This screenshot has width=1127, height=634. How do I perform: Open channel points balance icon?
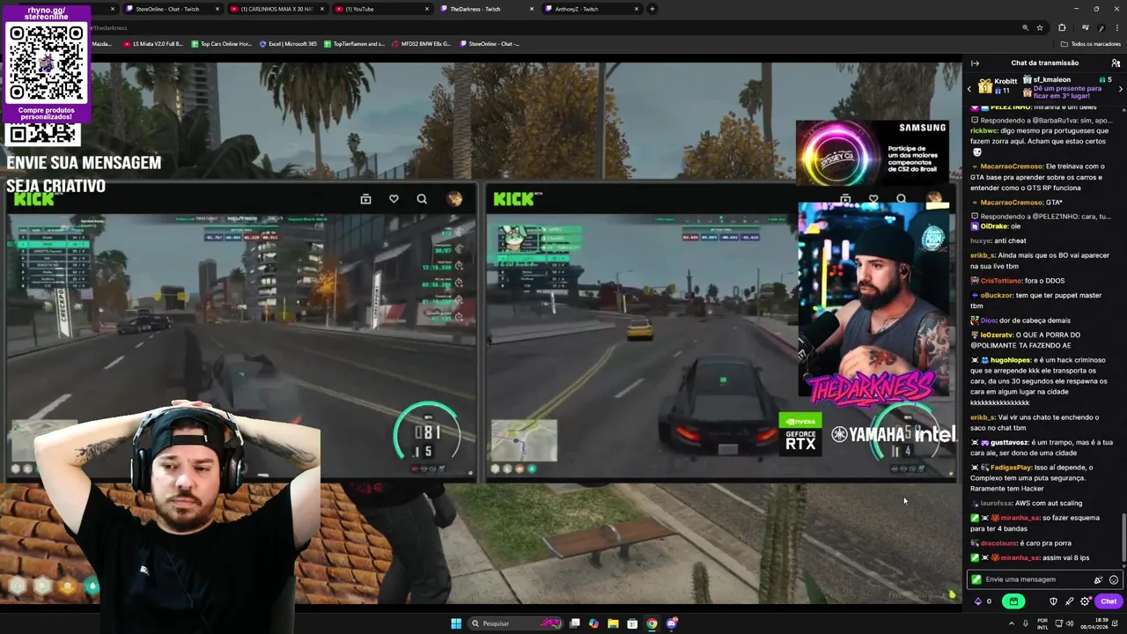[x=978, y=601]
